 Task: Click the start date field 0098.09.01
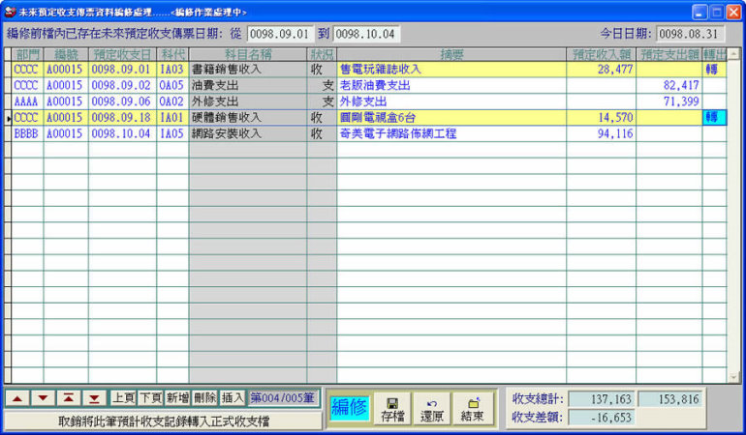pyautogui.click(x=280, y=34)
